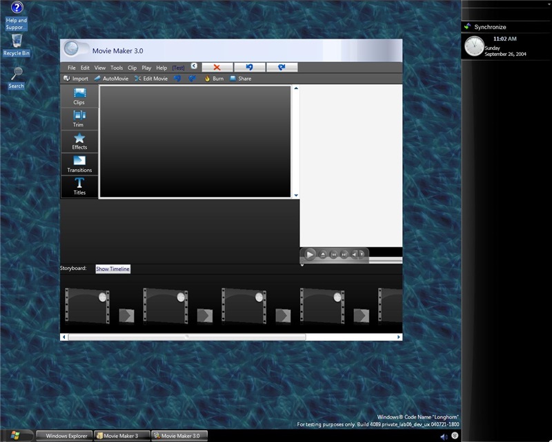Click the Show Timeline link
This screenshot has width=552, height=442.
click(112, 269)
